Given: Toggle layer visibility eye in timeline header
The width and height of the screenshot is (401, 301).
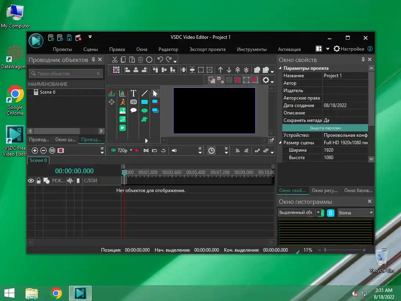Looking at the screenshot, I should pos(31,181).
